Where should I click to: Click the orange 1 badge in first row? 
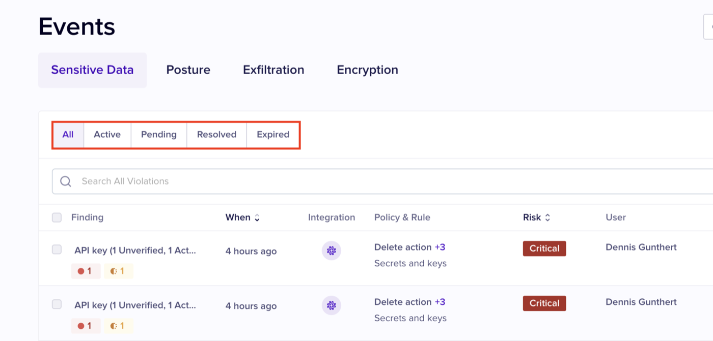[118, 271]
